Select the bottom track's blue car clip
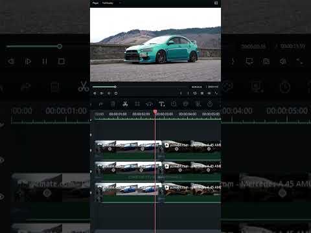The height and width of the screenshot is (233, 311). tap(128, 192)
